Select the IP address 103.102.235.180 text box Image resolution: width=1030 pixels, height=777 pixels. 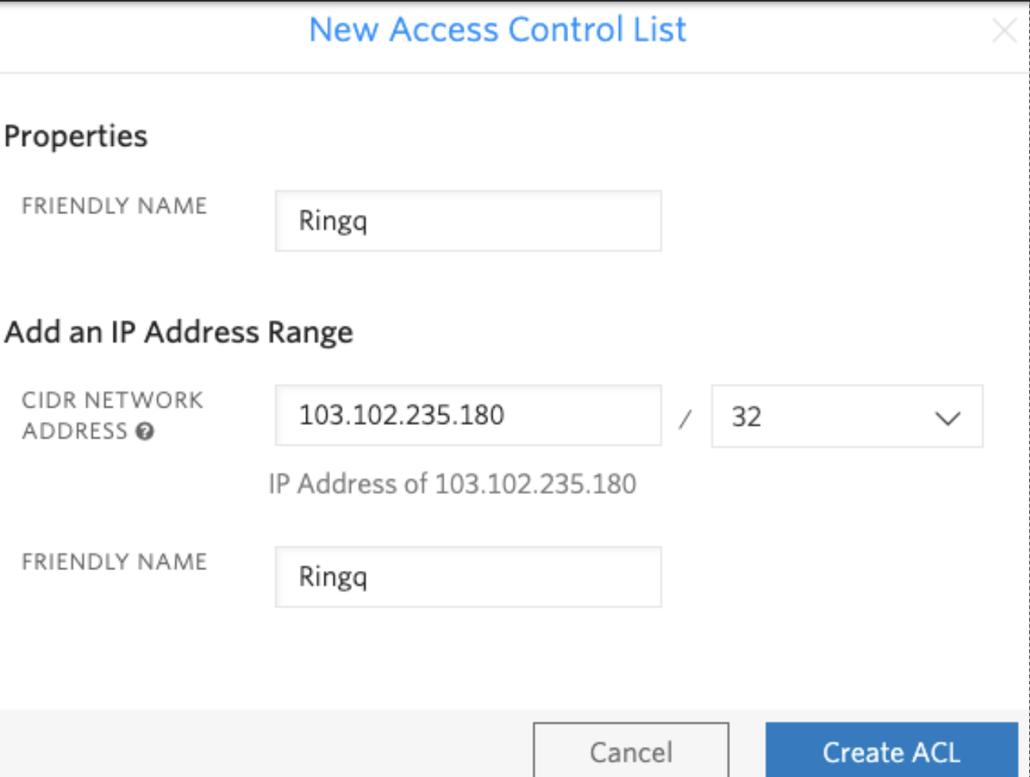[467, 418]
